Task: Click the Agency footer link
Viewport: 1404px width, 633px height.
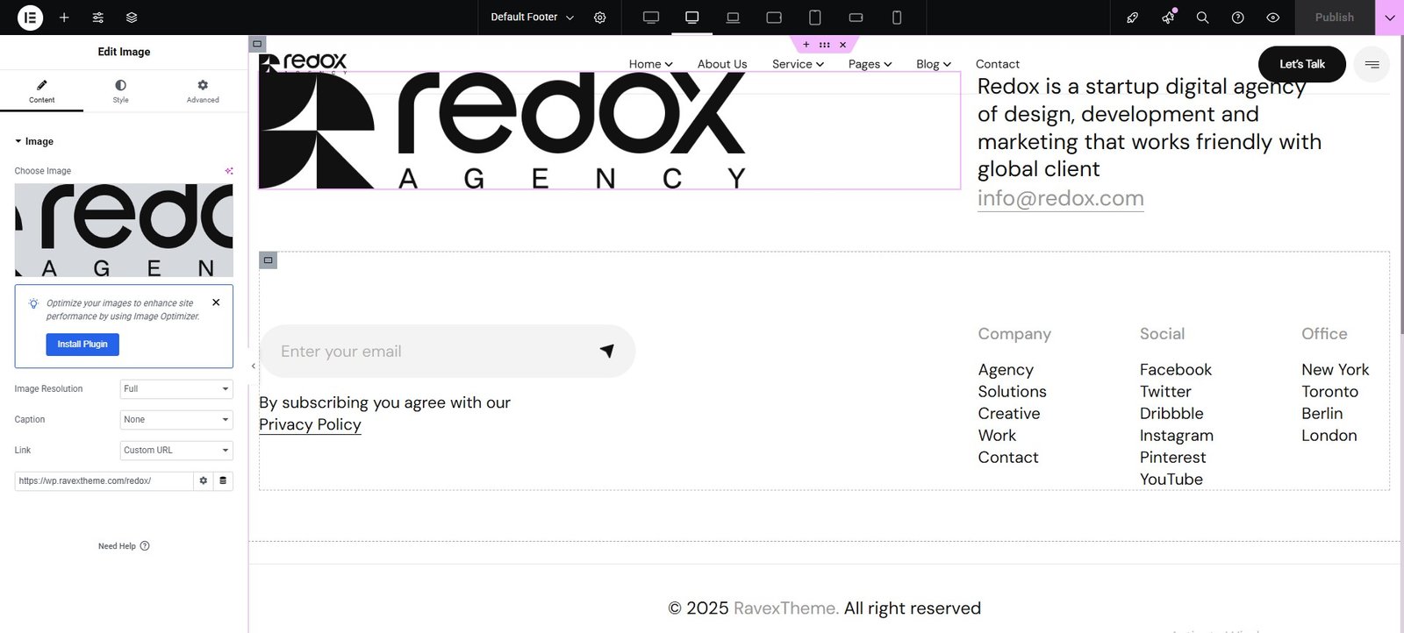Action: (1006, 370)
